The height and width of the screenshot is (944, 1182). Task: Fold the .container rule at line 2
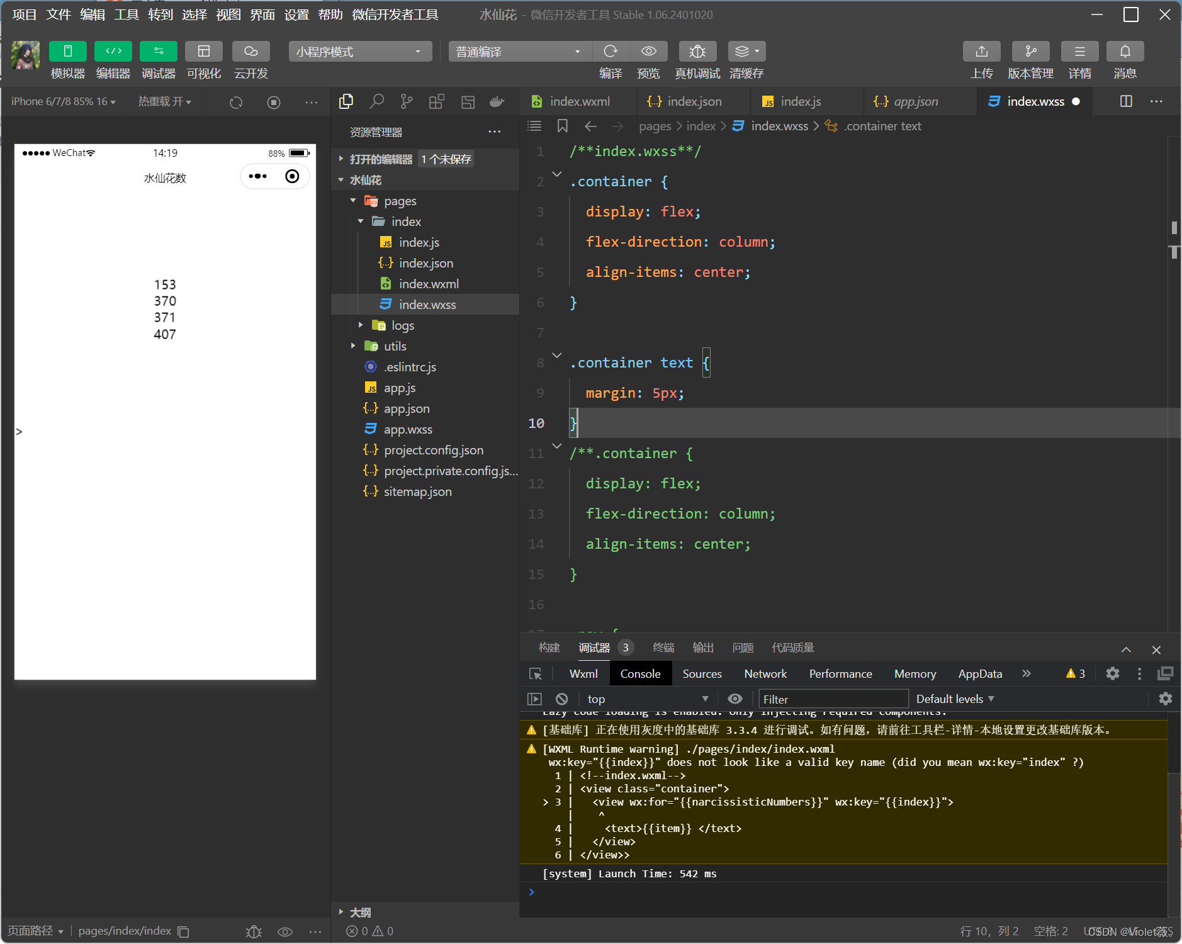pos(556,174)
